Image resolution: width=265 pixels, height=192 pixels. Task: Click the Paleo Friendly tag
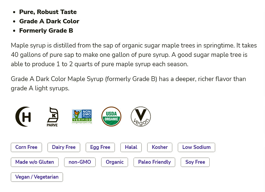pos(154,162)
